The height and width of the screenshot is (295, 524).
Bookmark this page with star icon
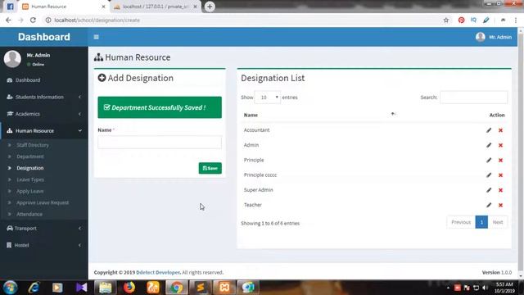coord(445,20)
